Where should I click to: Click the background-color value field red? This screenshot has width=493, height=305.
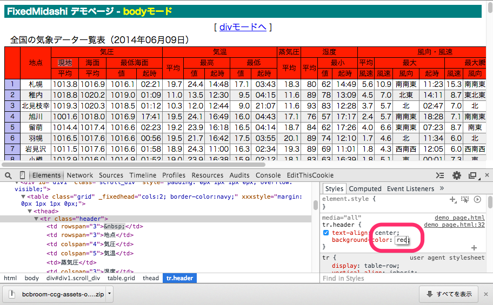point(402,240)
